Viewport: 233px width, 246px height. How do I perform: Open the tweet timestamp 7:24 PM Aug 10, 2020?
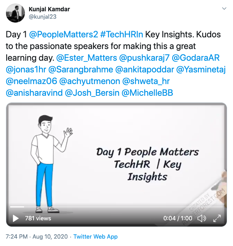tap(37, 236)
